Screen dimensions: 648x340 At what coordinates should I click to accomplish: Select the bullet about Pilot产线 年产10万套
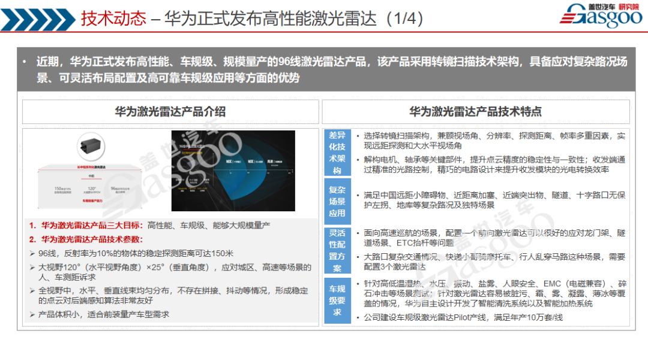point(459,317)
